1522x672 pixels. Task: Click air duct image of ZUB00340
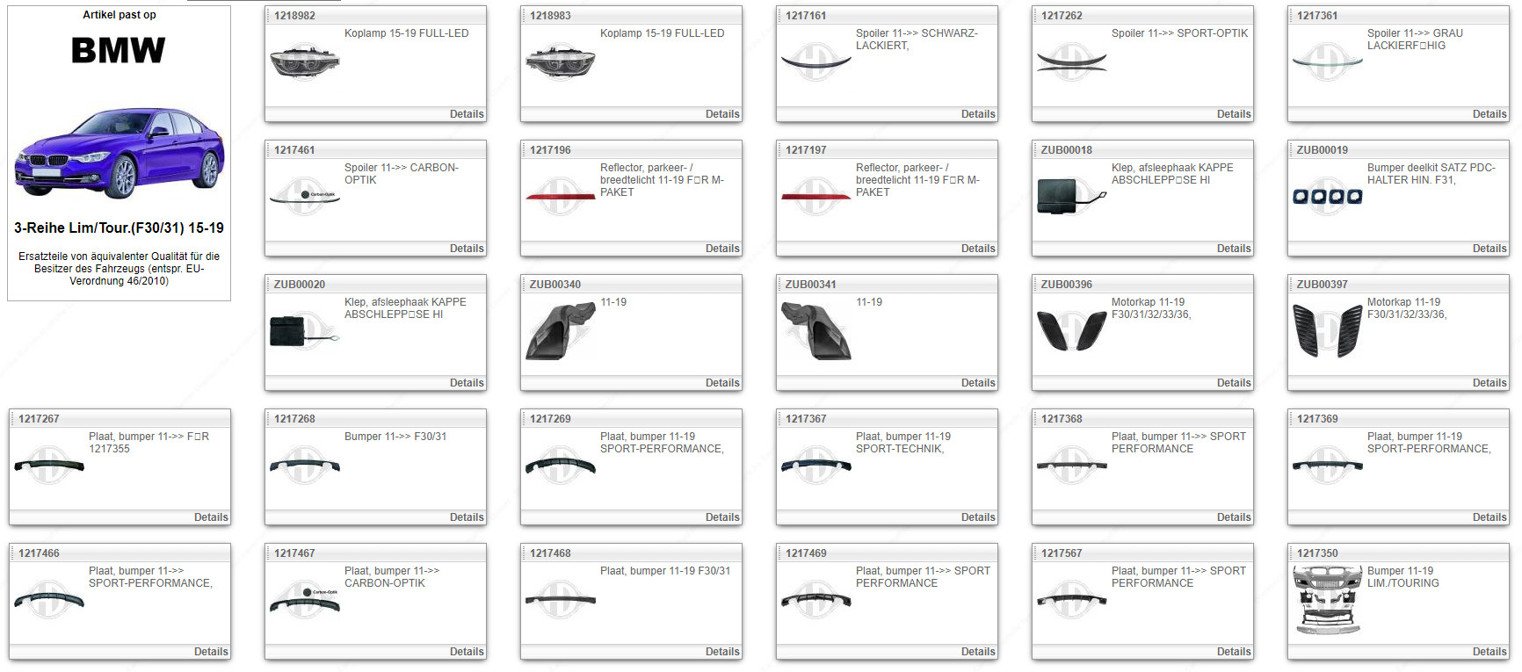pyautogui.click(x=560, y=331)
